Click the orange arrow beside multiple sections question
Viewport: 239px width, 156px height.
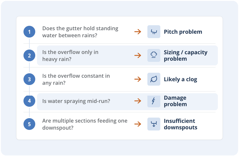pos(138,124)
